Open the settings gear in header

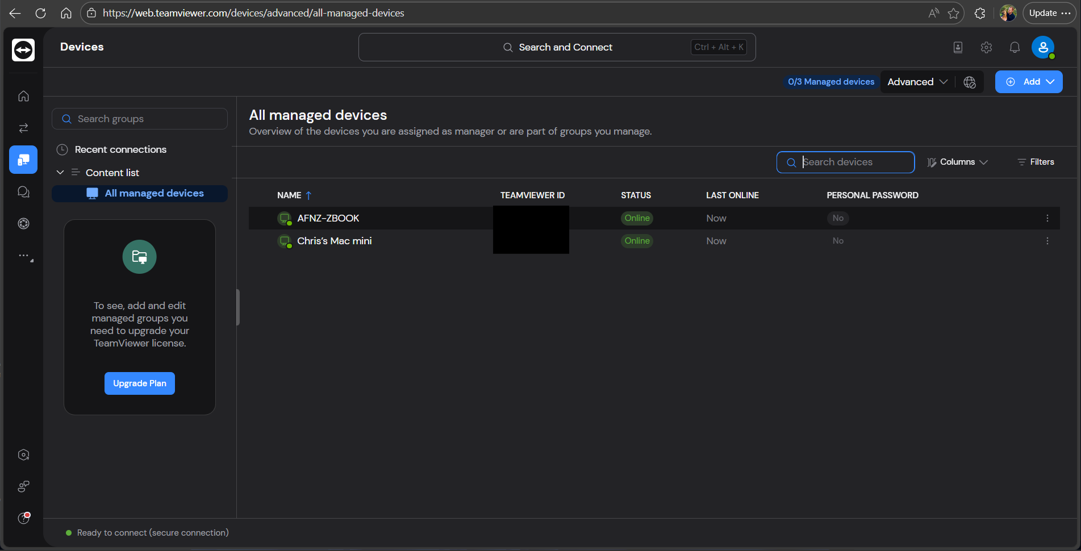[x=986, y=48]
